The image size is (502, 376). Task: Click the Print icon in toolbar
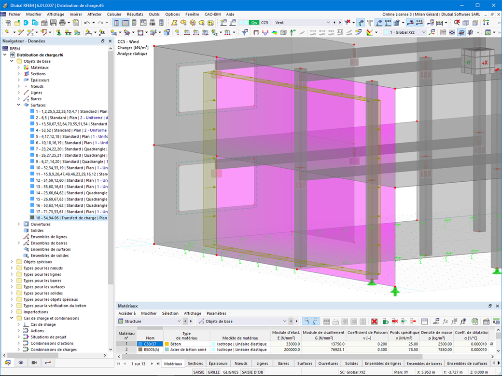click(x=62, y=23)
